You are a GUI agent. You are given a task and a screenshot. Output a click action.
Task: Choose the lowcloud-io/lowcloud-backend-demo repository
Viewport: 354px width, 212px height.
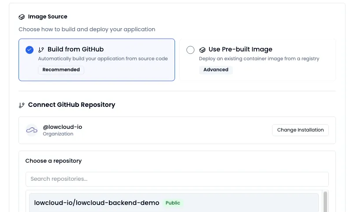pos(174,202)
